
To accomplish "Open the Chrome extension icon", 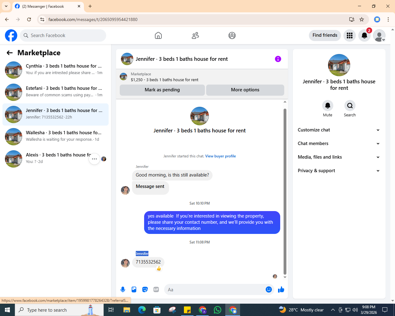I will tap(377, 19).
